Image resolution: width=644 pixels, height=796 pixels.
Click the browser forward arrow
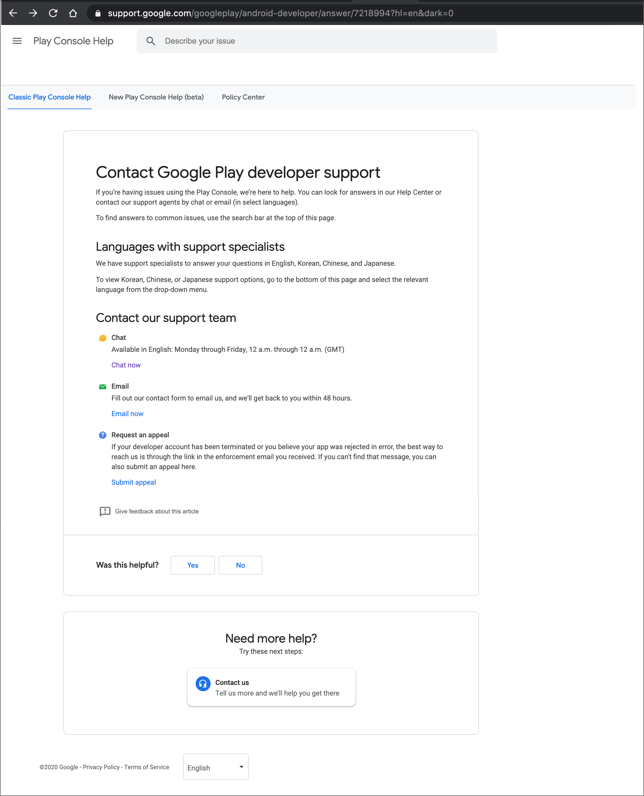33,13
